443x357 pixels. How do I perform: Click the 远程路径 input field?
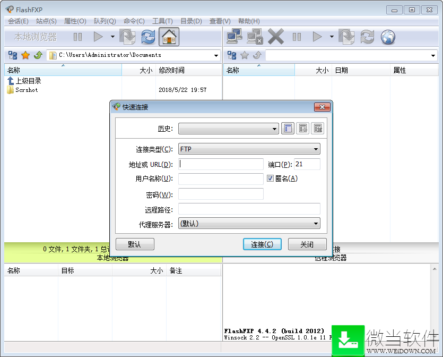click(249, 209)
